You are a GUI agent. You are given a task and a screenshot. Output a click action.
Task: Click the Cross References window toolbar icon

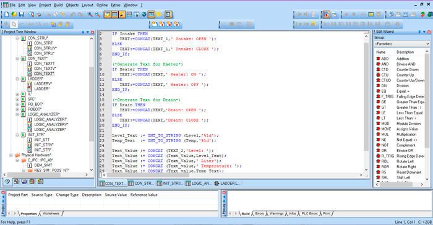(x=129, y=14)
